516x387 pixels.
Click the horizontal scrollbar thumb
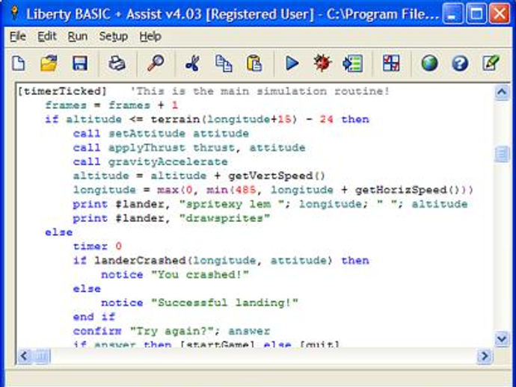click(x=41, y=356)
